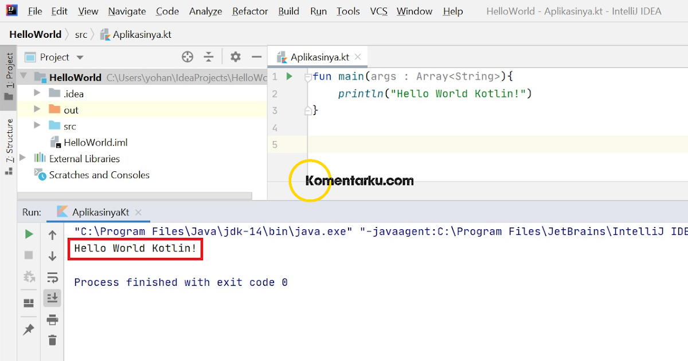This screenshot has width=688, height=361.
Task: Toggle the 1: Project side tool window
Action: pyautogui.click(x=9, y=77)
